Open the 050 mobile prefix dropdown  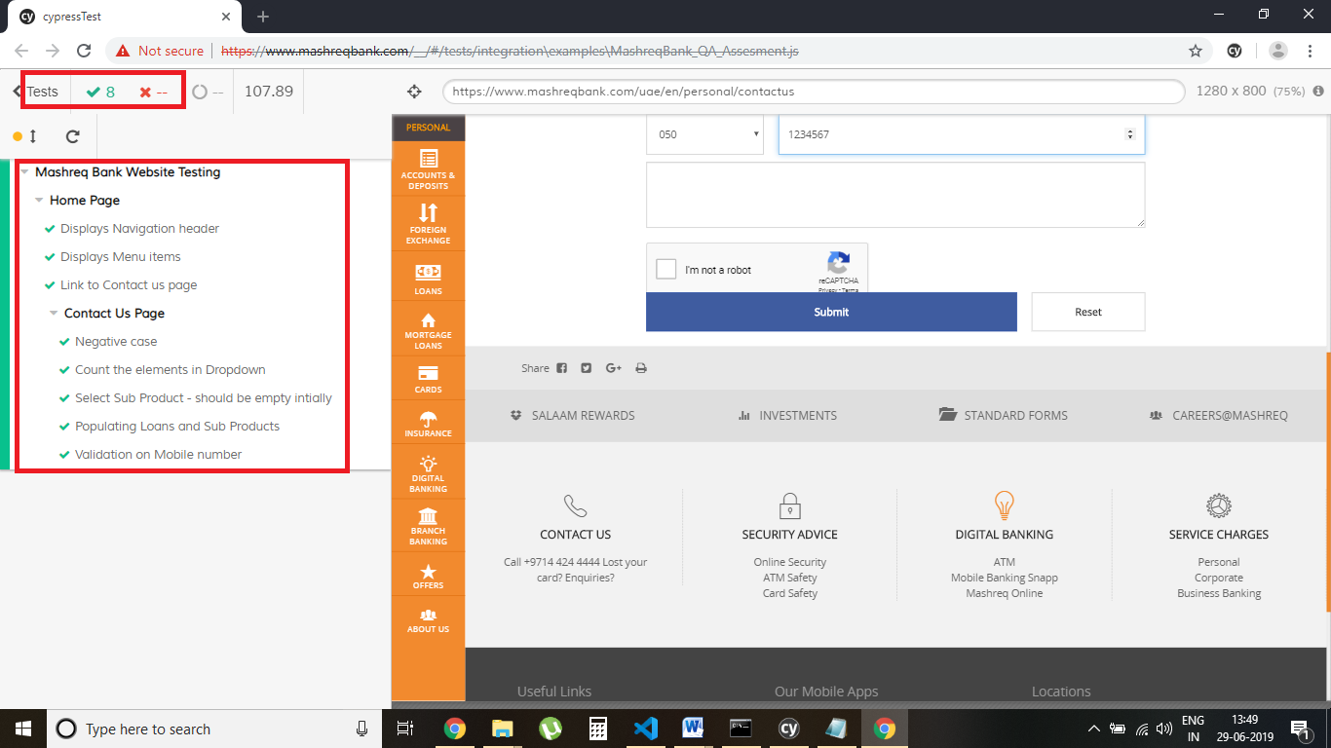point(707,134)
